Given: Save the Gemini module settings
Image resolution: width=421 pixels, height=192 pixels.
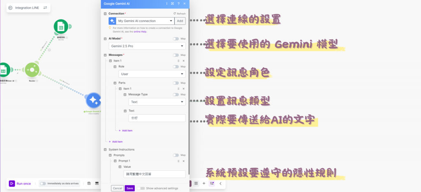Looking at the screenshot, I should (x=130, y=188).
